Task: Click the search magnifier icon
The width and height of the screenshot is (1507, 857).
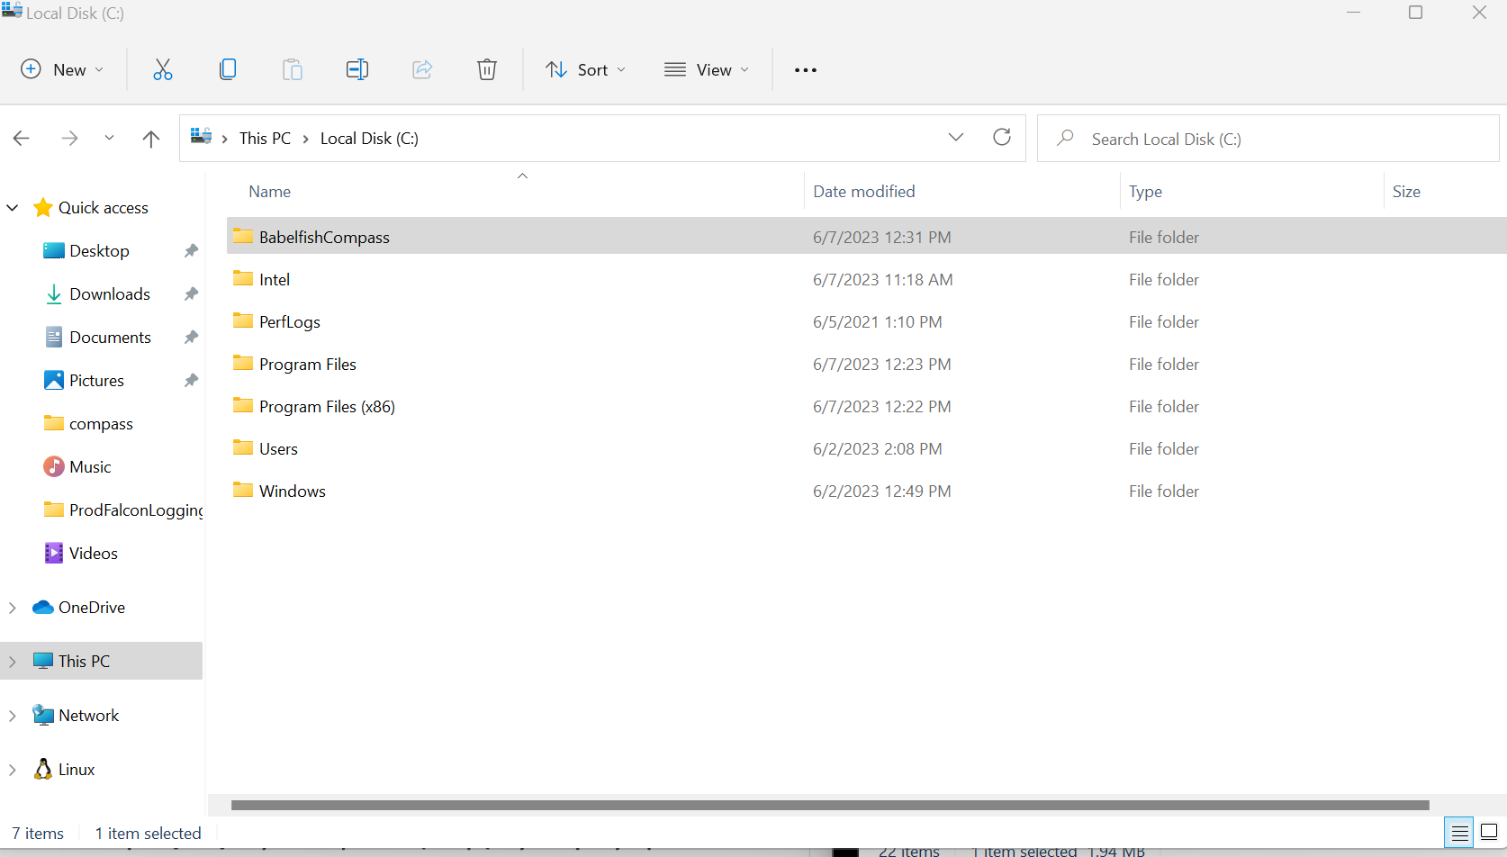Action: tap(1065, 138)
